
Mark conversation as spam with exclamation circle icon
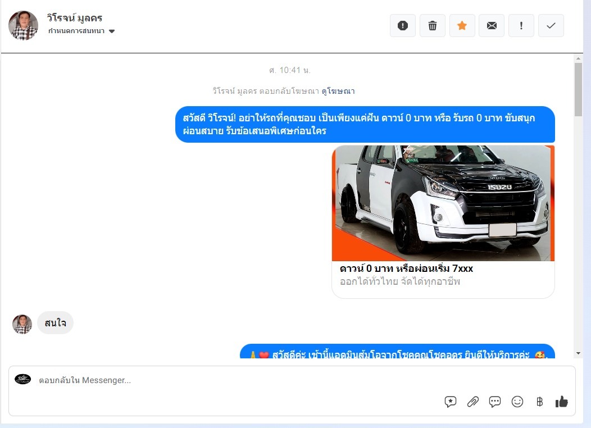tap(403, 26)
